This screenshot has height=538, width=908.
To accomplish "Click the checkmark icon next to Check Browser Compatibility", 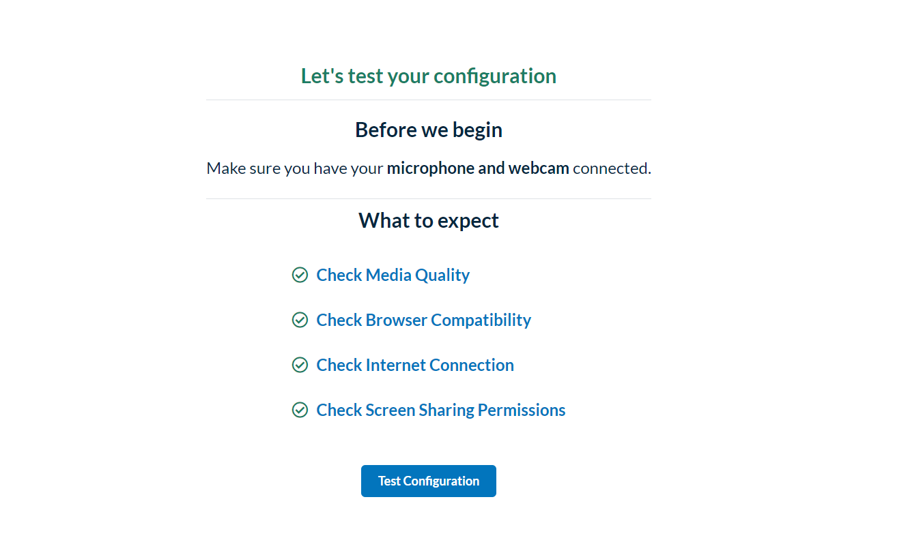I will pyautogui.click(x=300, y=320).
